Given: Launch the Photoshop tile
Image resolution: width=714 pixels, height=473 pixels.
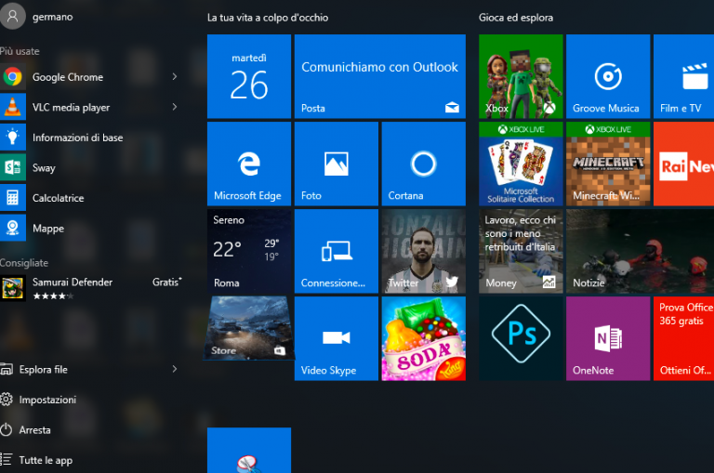Looking at the screenshot, I should [x=521, y=338].
